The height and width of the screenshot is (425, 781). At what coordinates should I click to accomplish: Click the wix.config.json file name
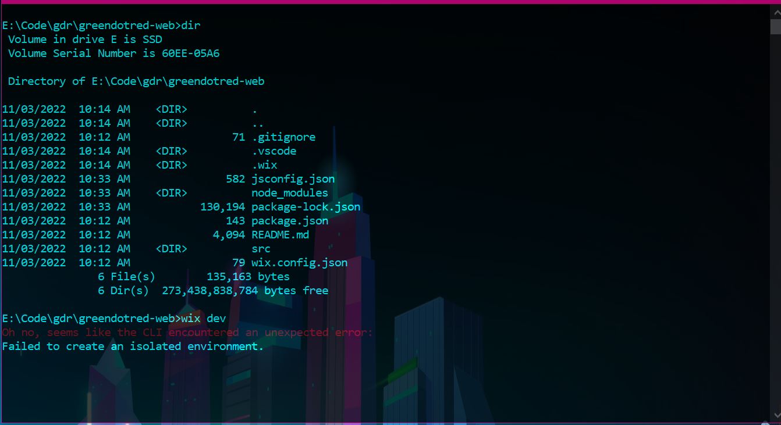[300, 263]
